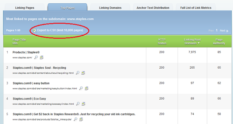Click the magnifier icon for the ecoeasy/index.html URL
The image size is (233, 124).
pos(78,104)
